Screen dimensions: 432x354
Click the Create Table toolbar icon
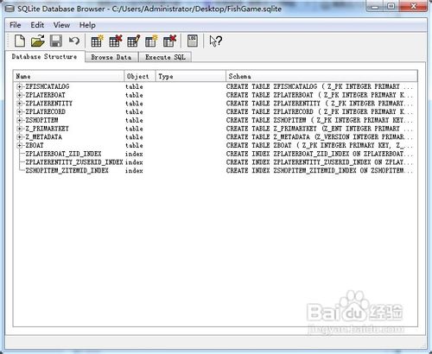pos(97,41)
